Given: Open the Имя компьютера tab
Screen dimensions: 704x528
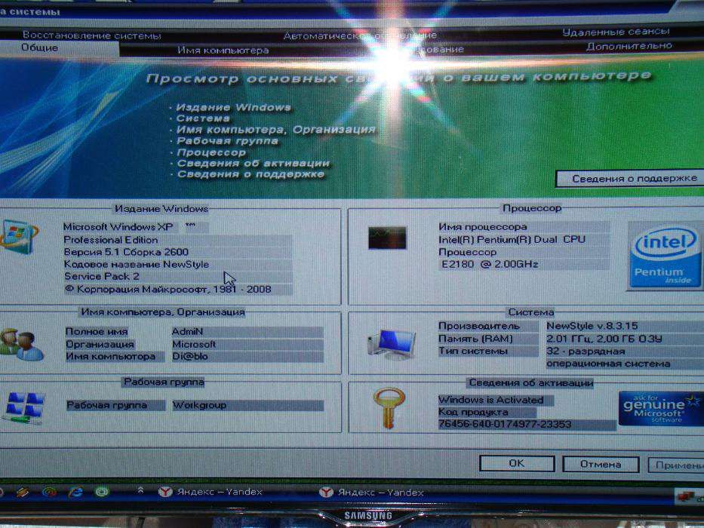Looking at the screenshot, I should (223, 51).
